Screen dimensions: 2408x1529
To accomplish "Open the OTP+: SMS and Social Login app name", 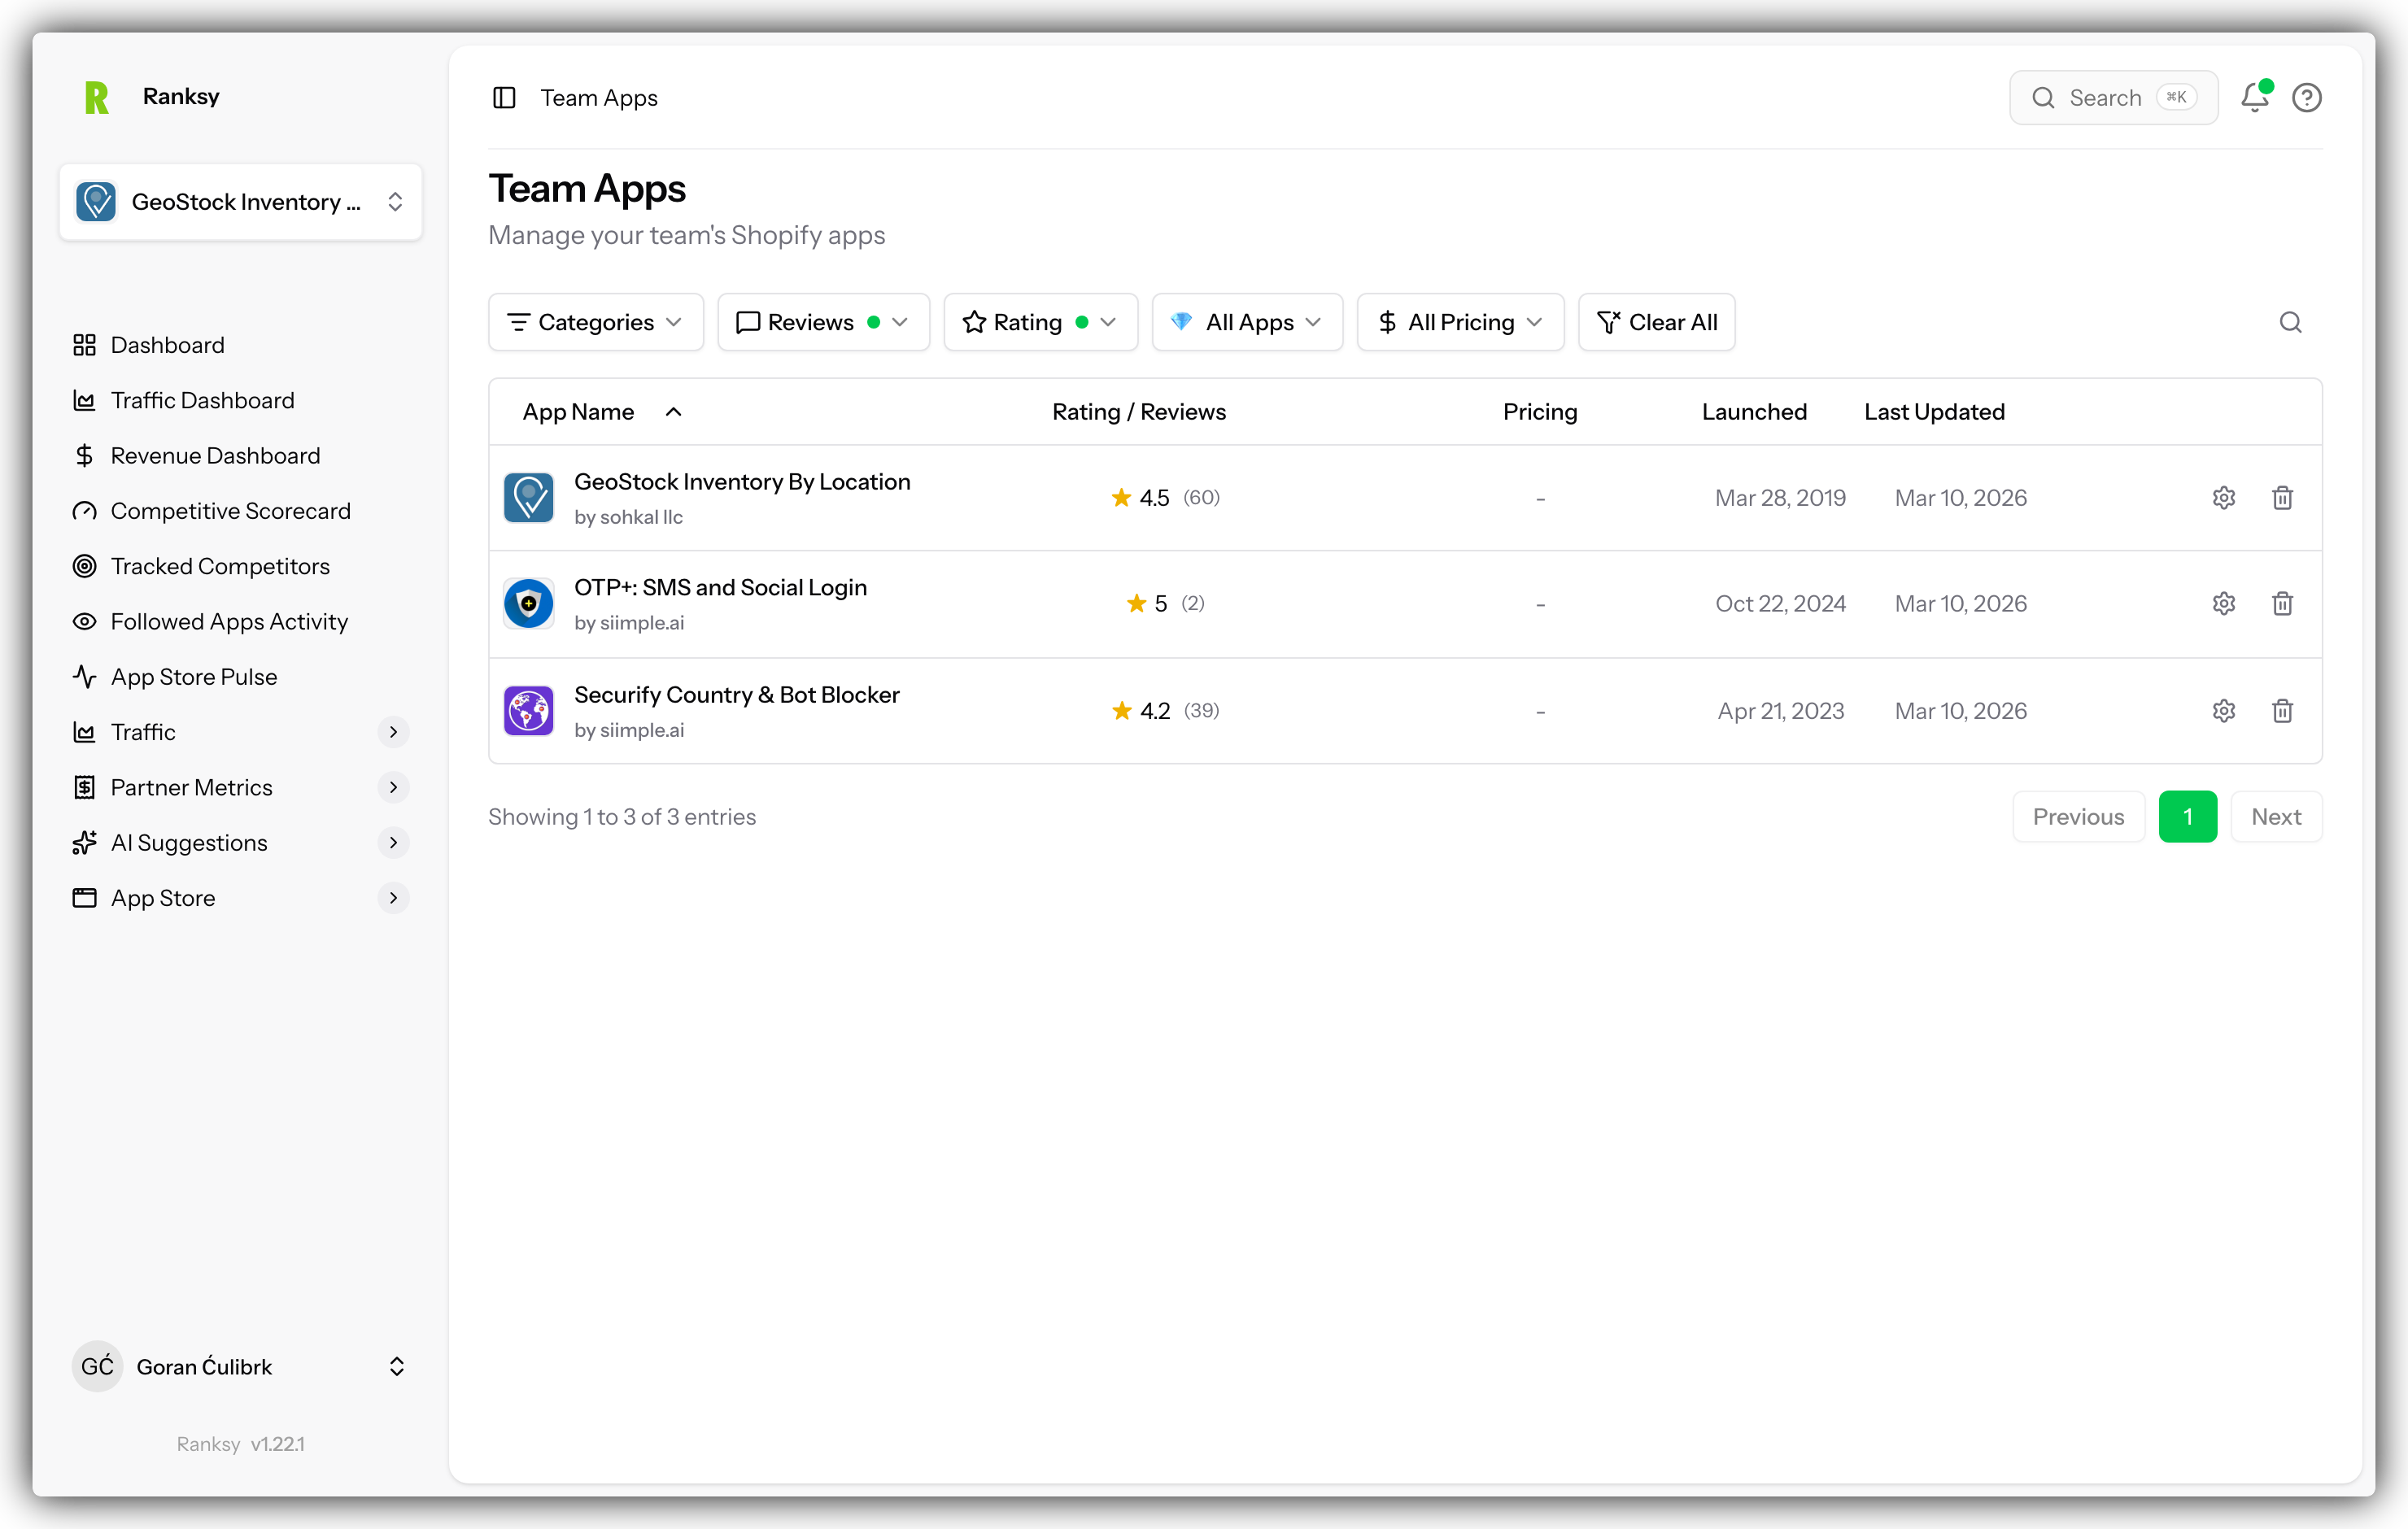I will [x=720, y=588].
